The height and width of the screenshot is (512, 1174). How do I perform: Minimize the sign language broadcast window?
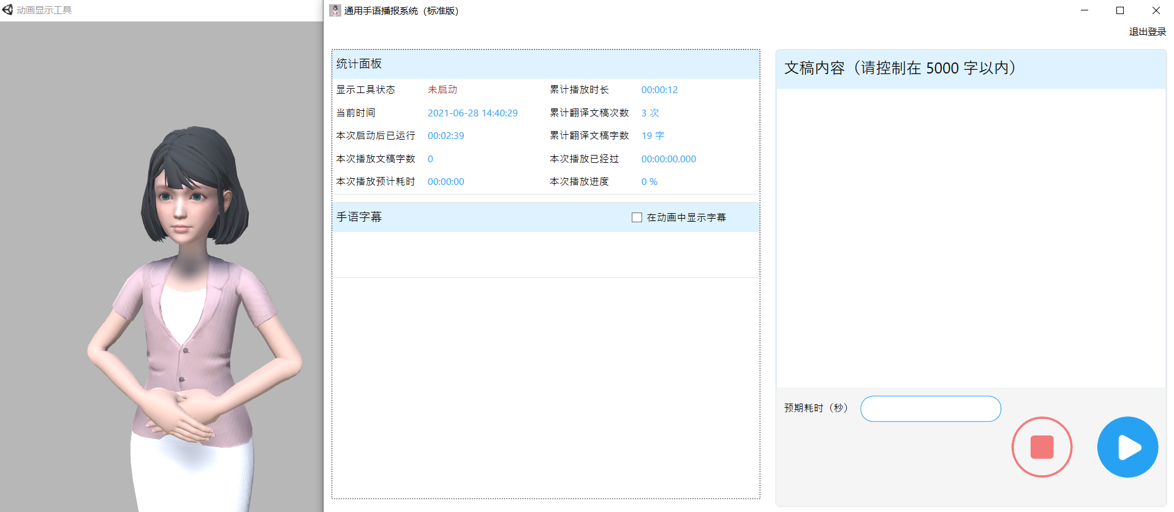[1085, 10]
